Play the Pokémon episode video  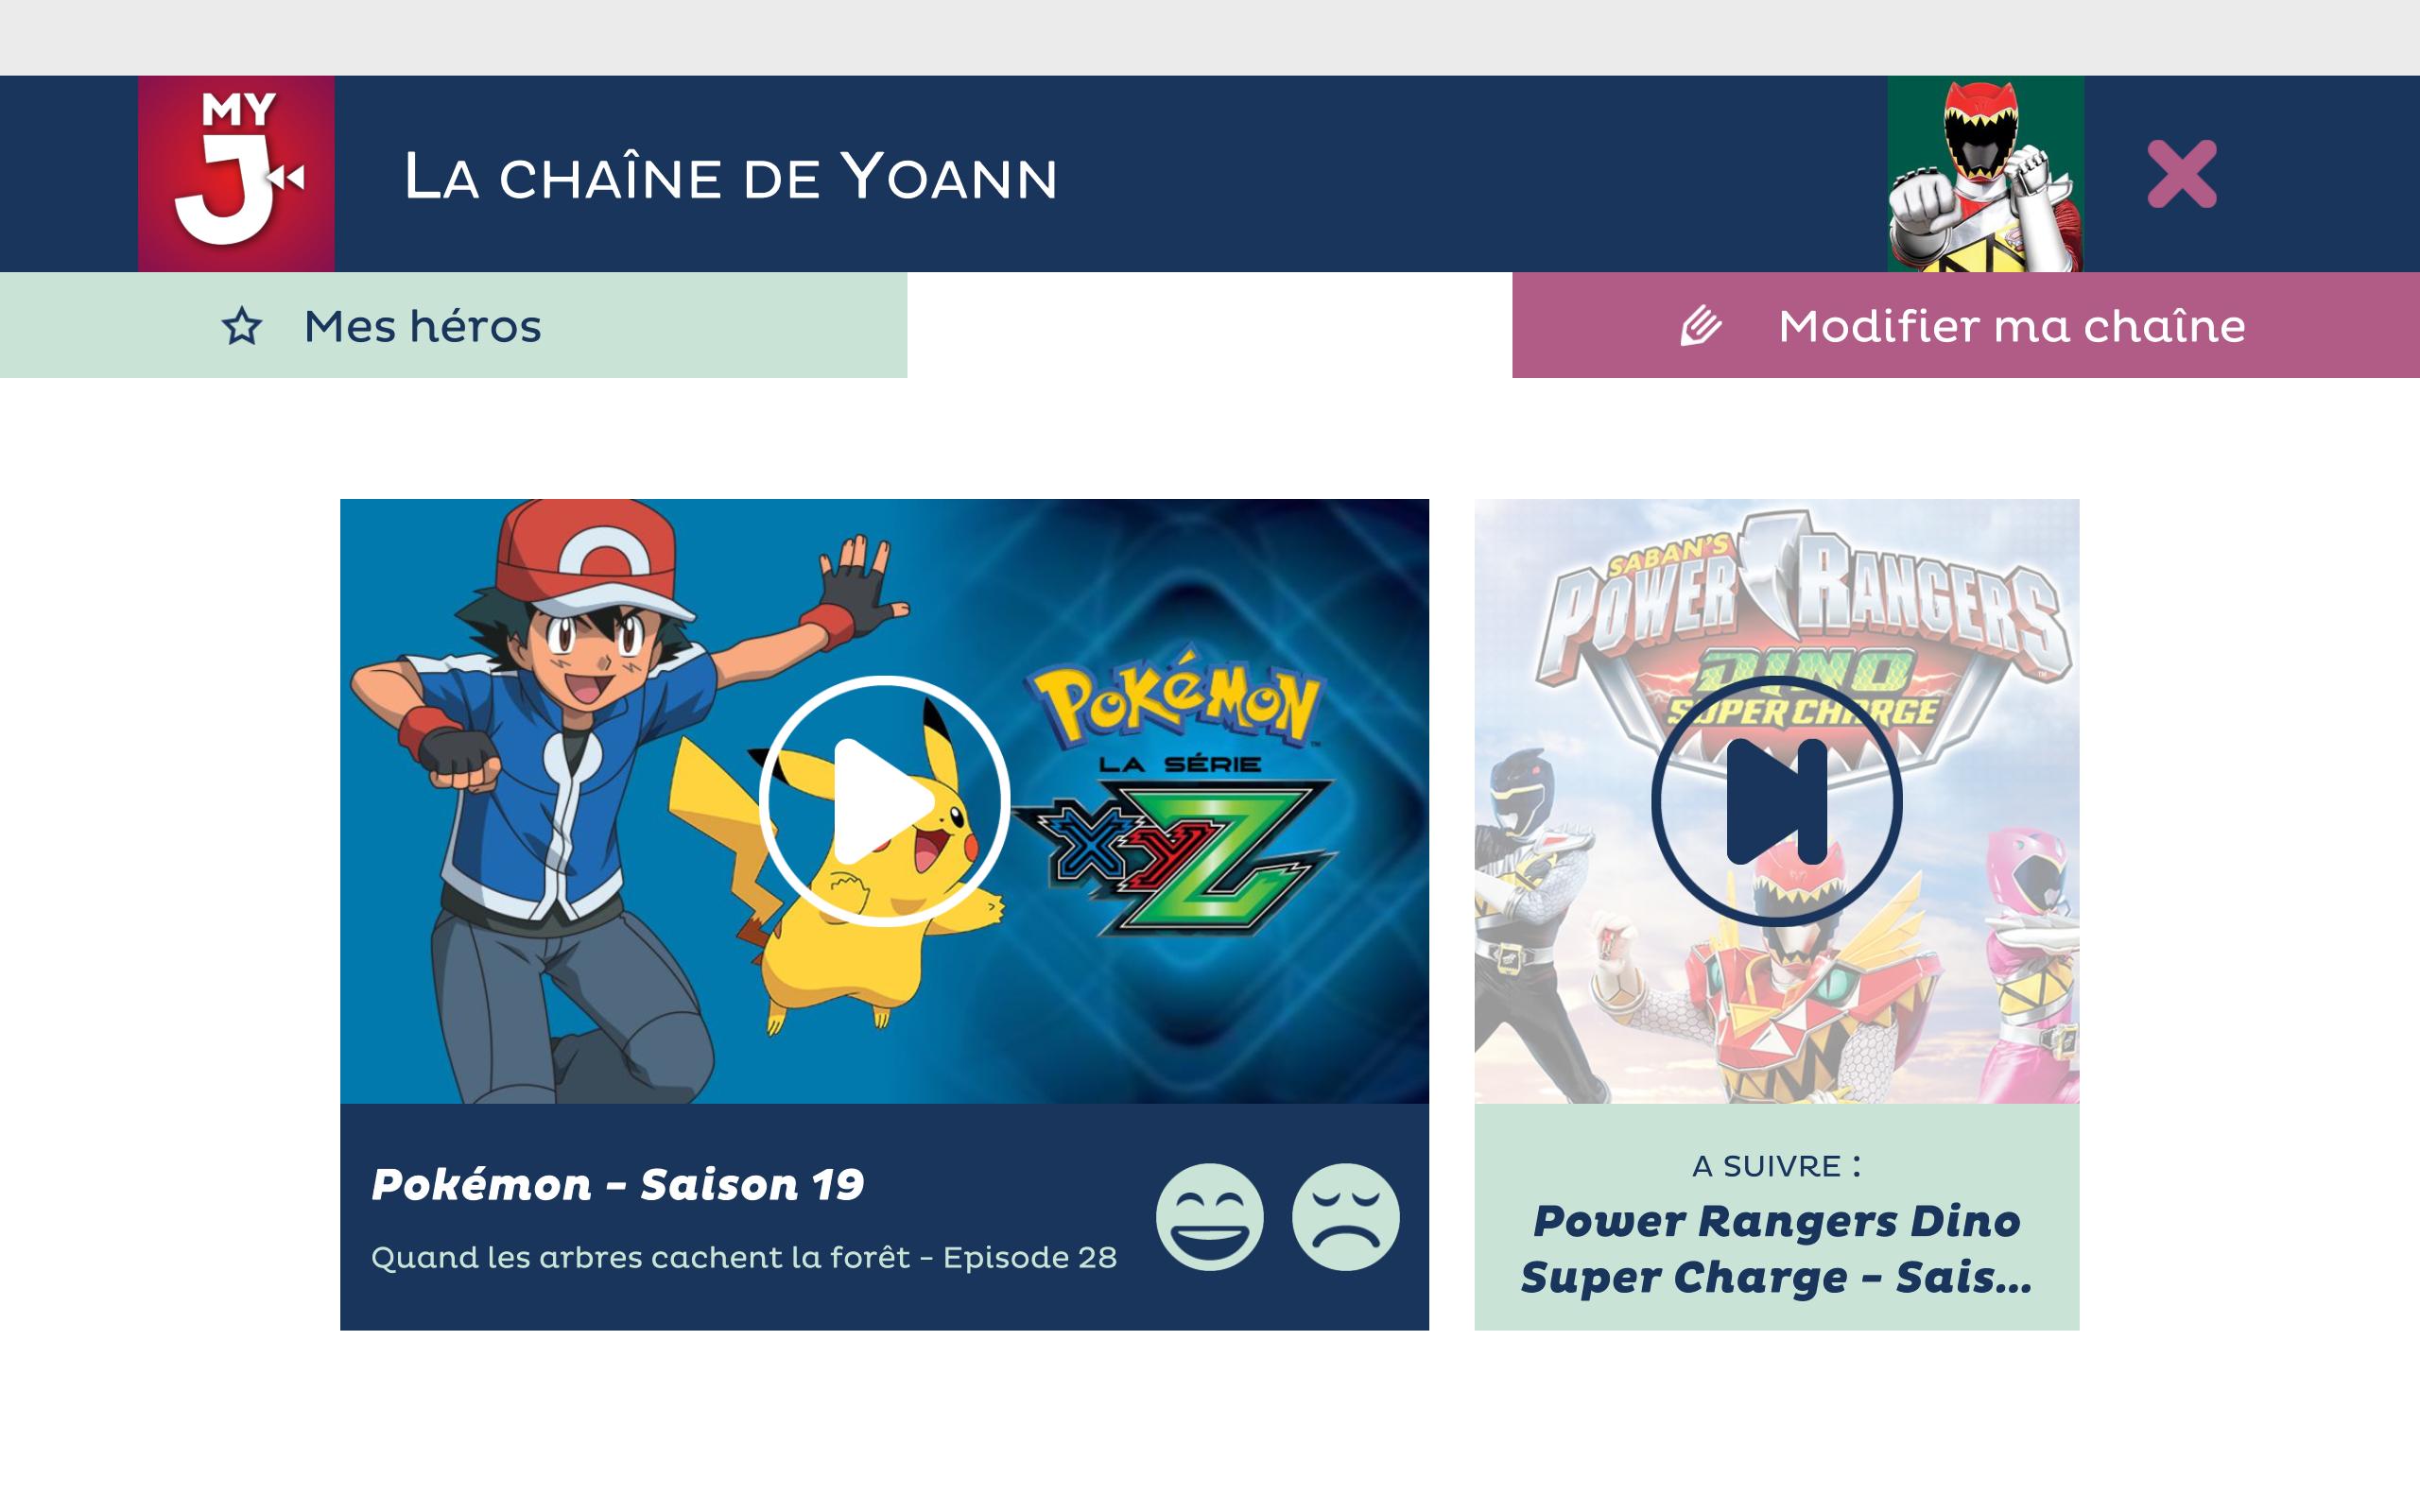click(884, 801)
